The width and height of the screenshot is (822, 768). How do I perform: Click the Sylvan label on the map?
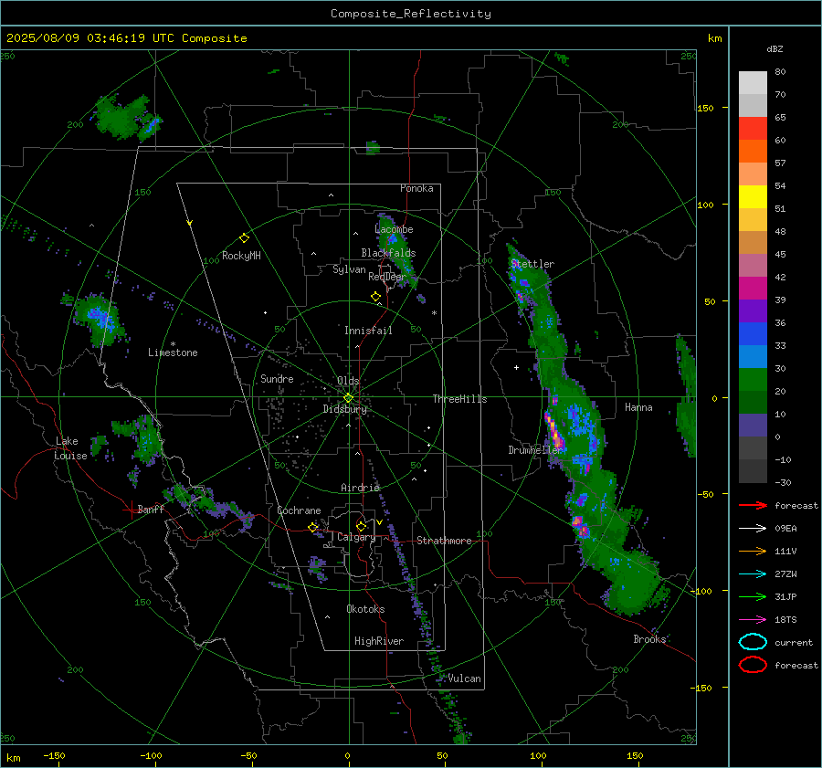[x=349, y=269]
